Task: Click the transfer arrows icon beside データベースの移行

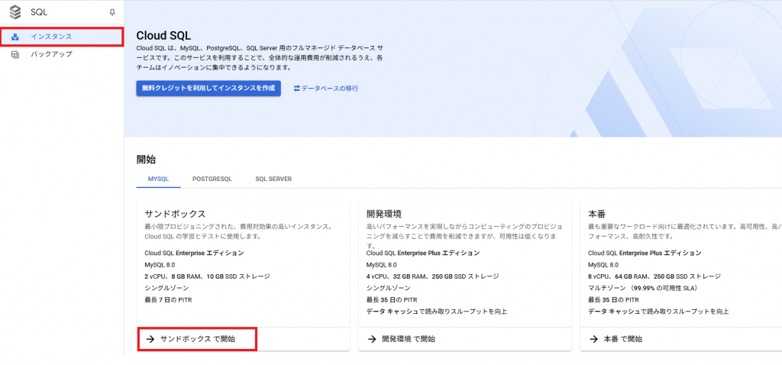Action: click(297, 89)
